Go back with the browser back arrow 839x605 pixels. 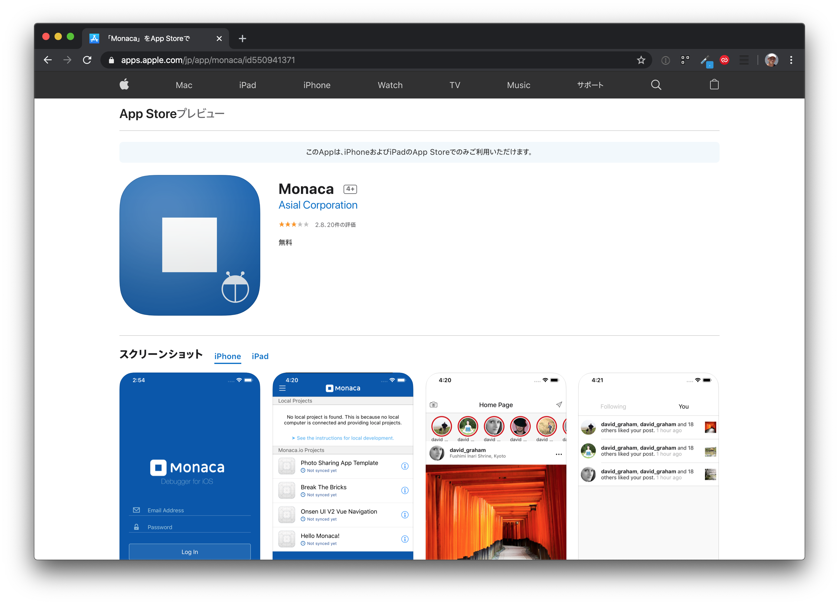(48, 60)
